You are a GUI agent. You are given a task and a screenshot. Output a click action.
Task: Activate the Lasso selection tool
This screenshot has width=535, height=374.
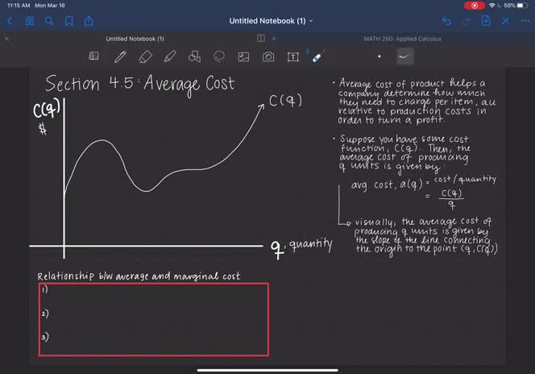pos(218,57)
